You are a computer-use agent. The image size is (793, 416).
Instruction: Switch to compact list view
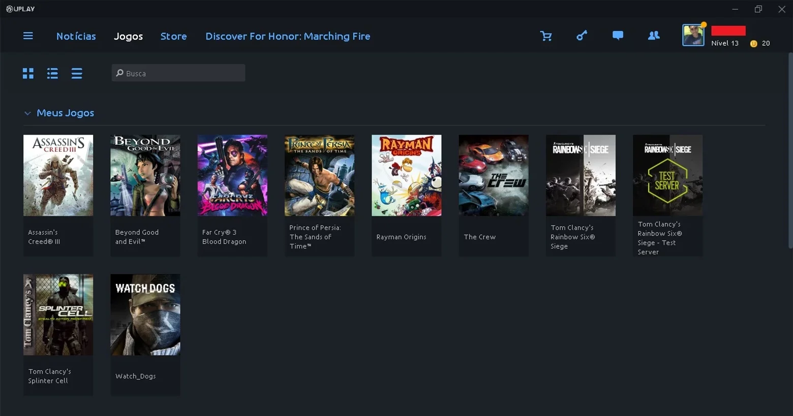coord(77,74)
